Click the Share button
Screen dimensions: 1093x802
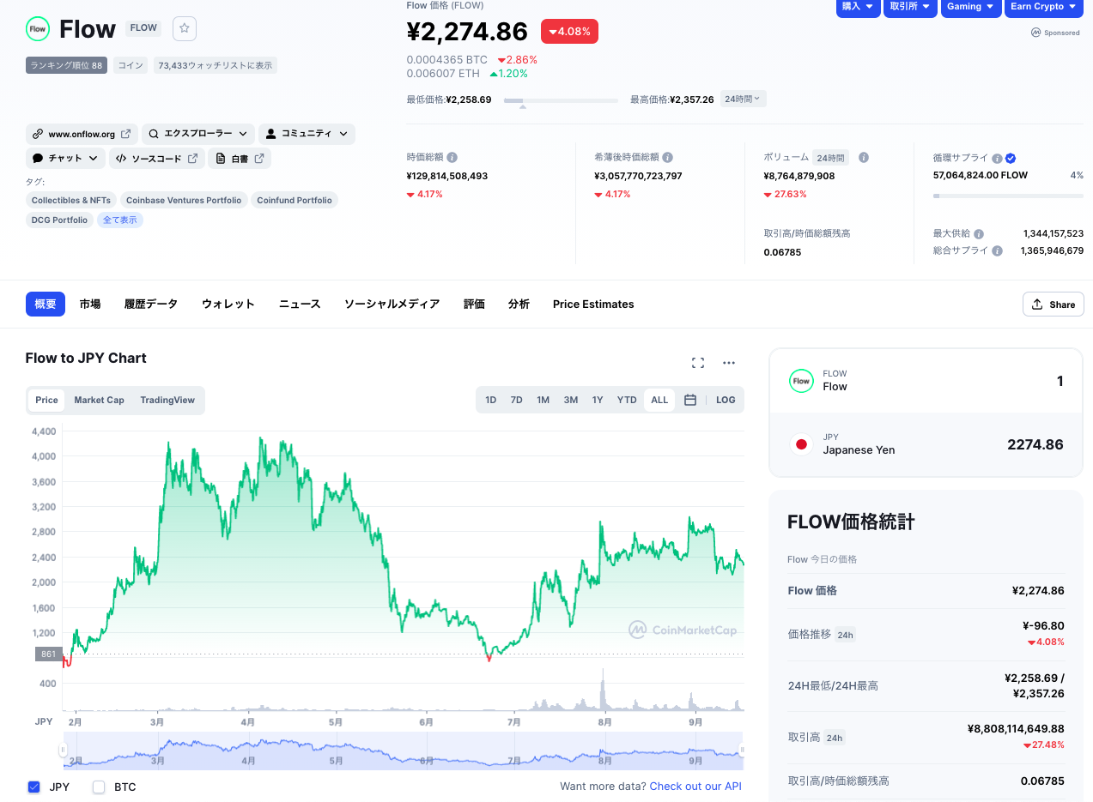click(x=1053, y=305)
